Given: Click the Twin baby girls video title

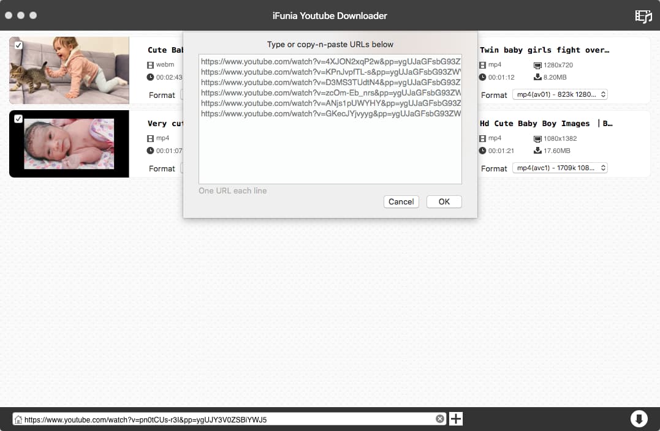Looking at the screenshot, I should (x=544, y=50).
